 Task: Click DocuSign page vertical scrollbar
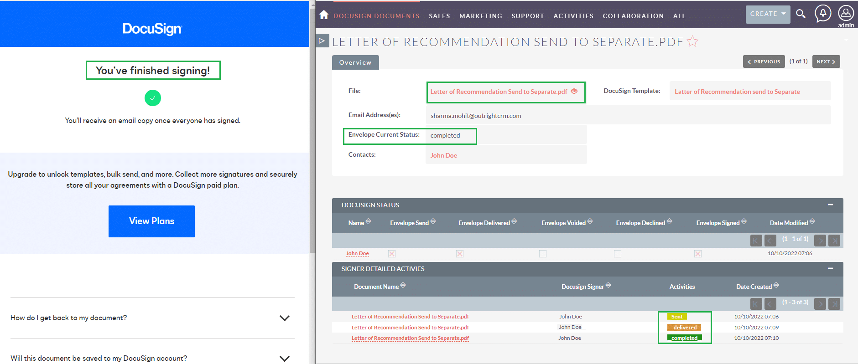[x=312, y=130]
